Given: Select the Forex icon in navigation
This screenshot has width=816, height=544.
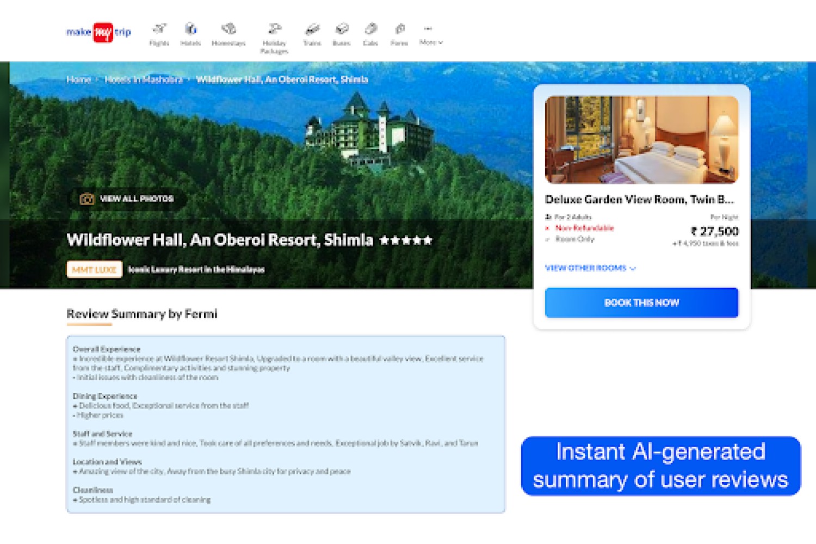Looking at the screenshot, I should point(399,28).
